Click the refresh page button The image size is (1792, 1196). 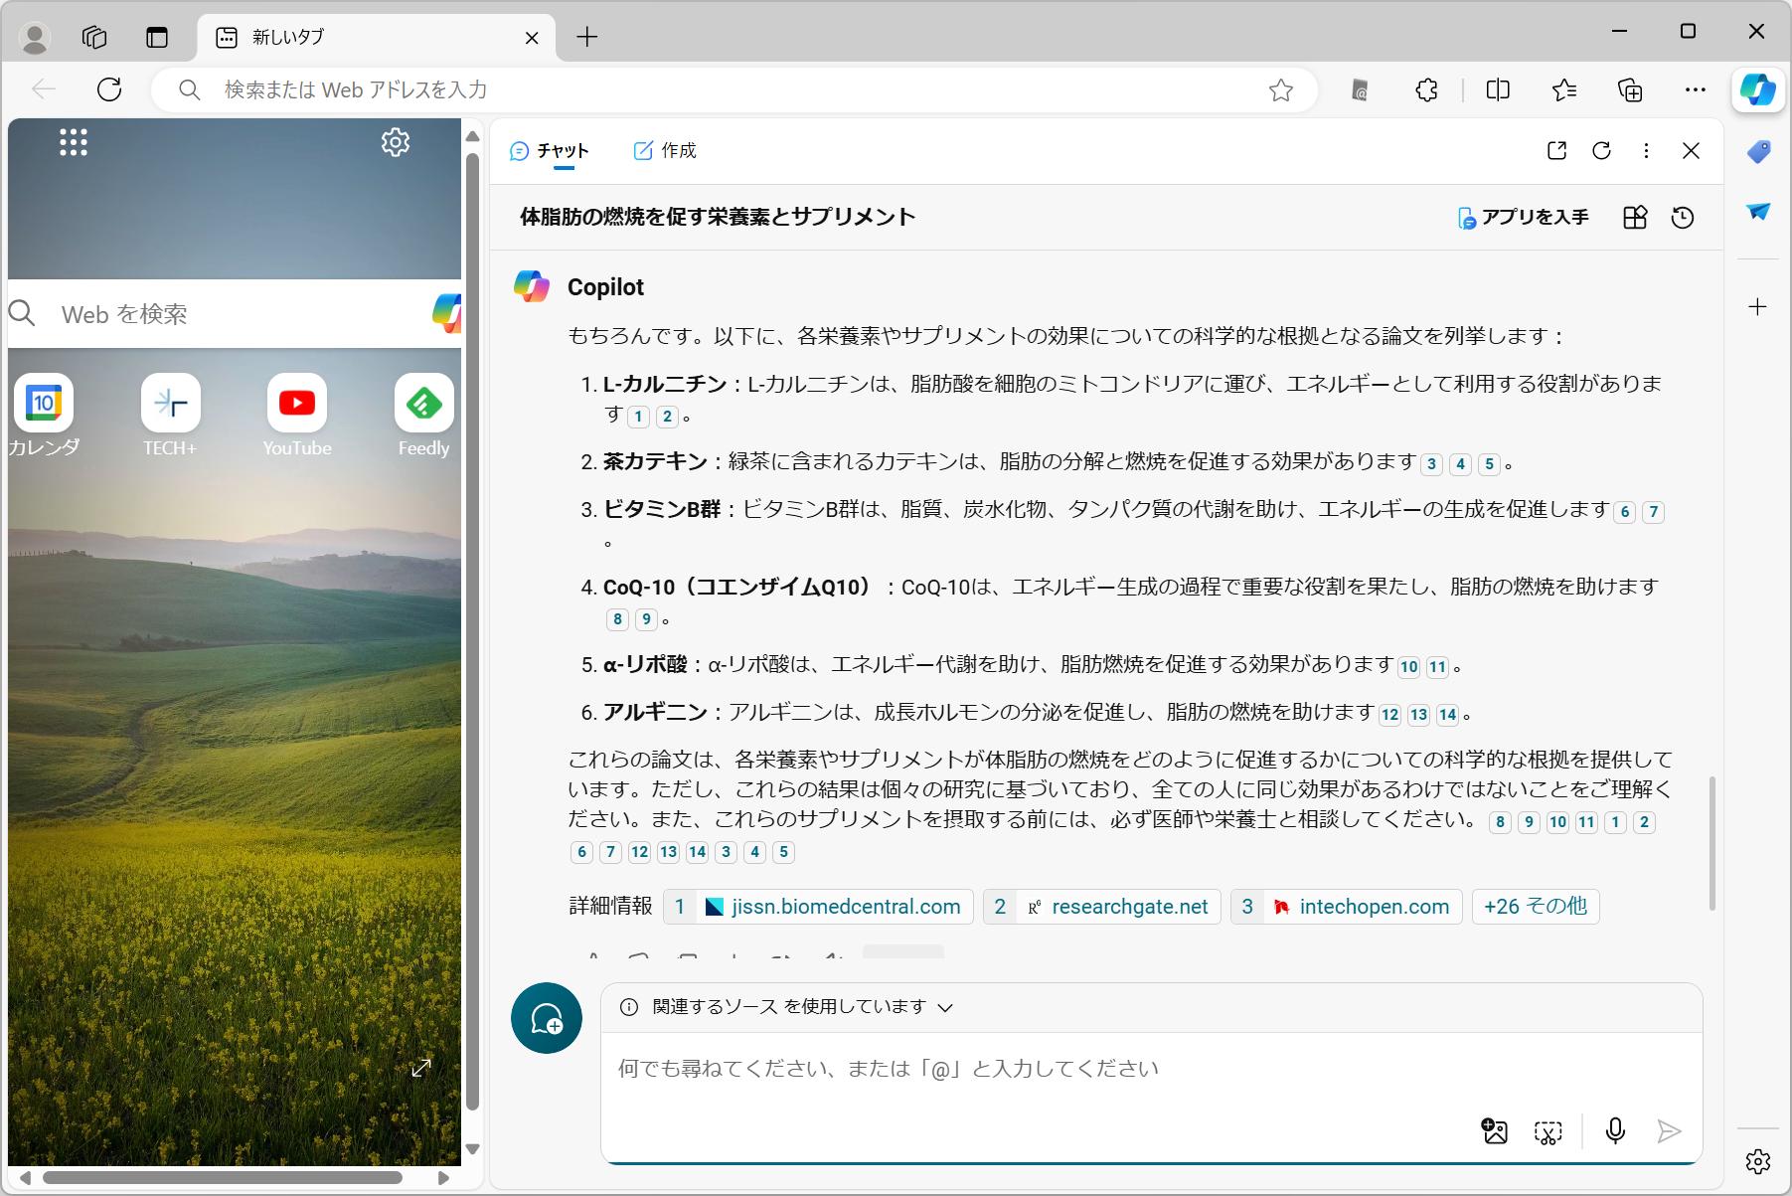pyautogui.click(x=109, y=89)
